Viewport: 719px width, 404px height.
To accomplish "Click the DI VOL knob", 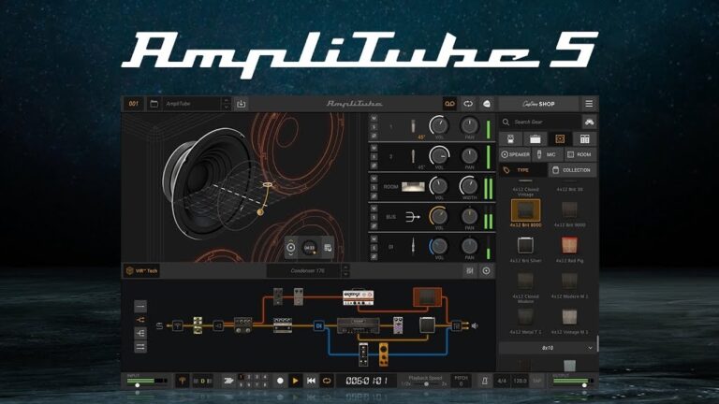I will [x=439, y=246].
